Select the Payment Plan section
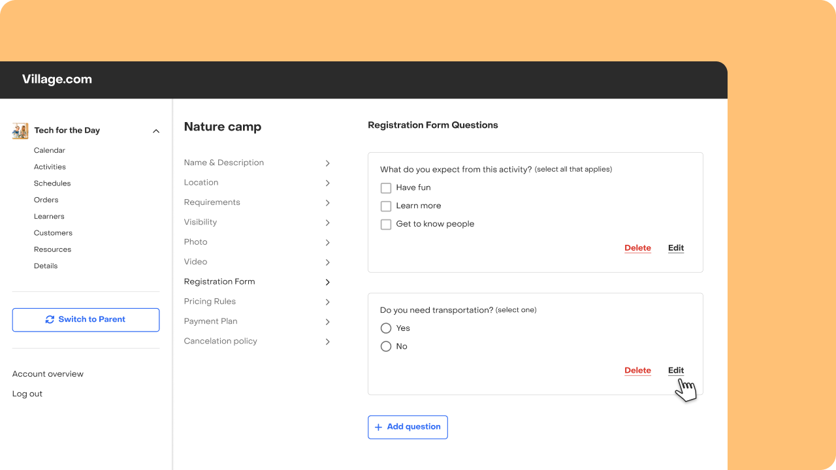Screen dimensions: 836x470 pos(211,322)
